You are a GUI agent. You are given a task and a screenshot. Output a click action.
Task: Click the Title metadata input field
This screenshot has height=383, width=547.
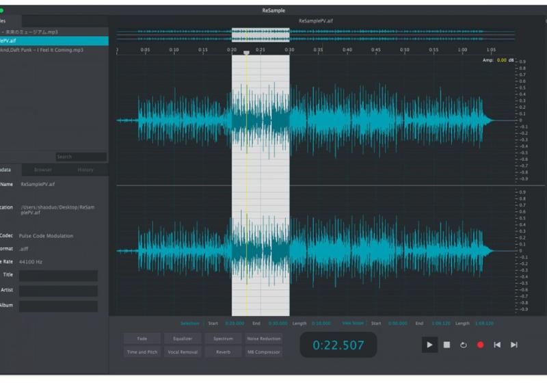pyautogui.click(x=58, y=276)
